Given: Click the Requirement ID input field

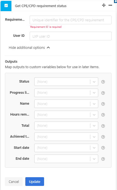Looking at the screenshot, I should (70, 20).
